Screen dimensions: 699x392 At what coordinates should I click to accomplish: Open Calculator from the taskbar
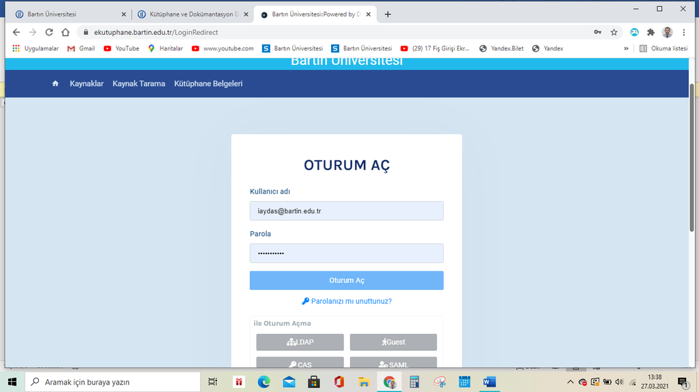(x=414, y=382)
